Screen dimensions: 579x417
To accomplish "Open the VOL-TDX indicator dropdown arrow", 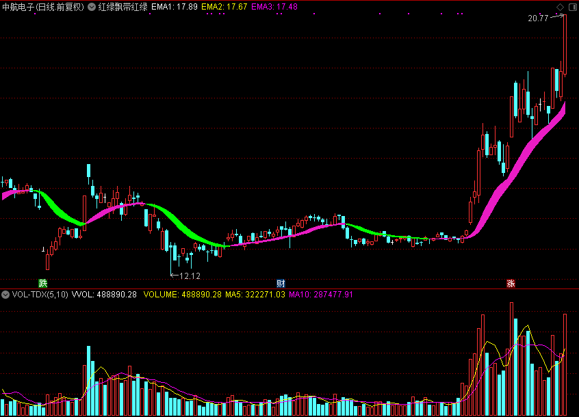I will [x=5, y=294].
